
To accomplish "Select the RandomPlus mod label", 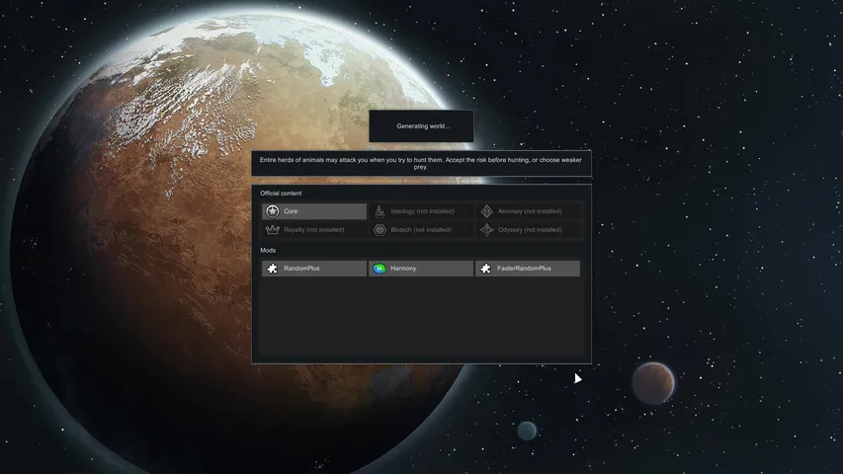I will coord(301,269).
